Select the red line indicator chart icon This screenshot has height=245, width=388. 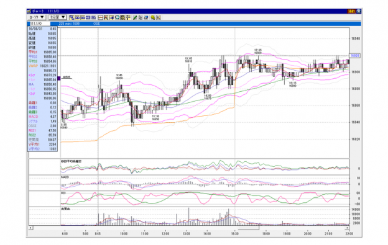pos(101,17)
